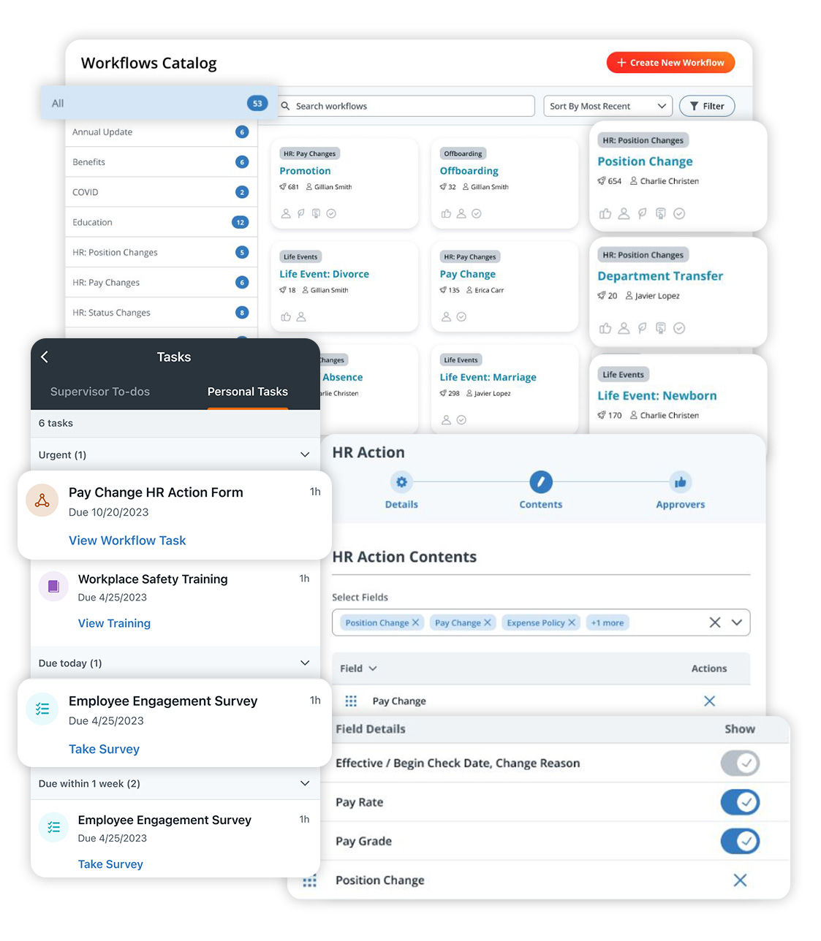
Task: Click the survey icon of the urgent Employee Engagement Survey
Action: pos(42,709)
